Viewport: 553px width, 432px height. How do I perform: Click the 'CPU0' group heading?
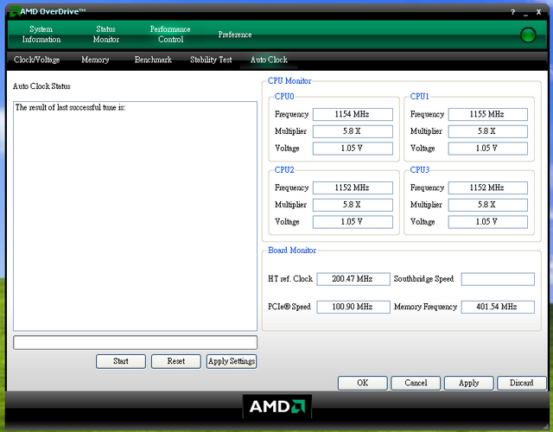(284, 97)
